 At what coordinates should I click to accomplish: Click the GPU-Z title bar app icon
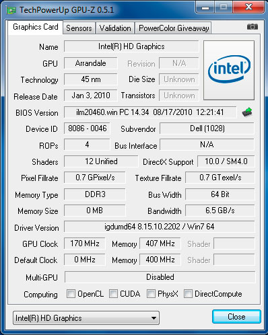(x=11, y=10)
